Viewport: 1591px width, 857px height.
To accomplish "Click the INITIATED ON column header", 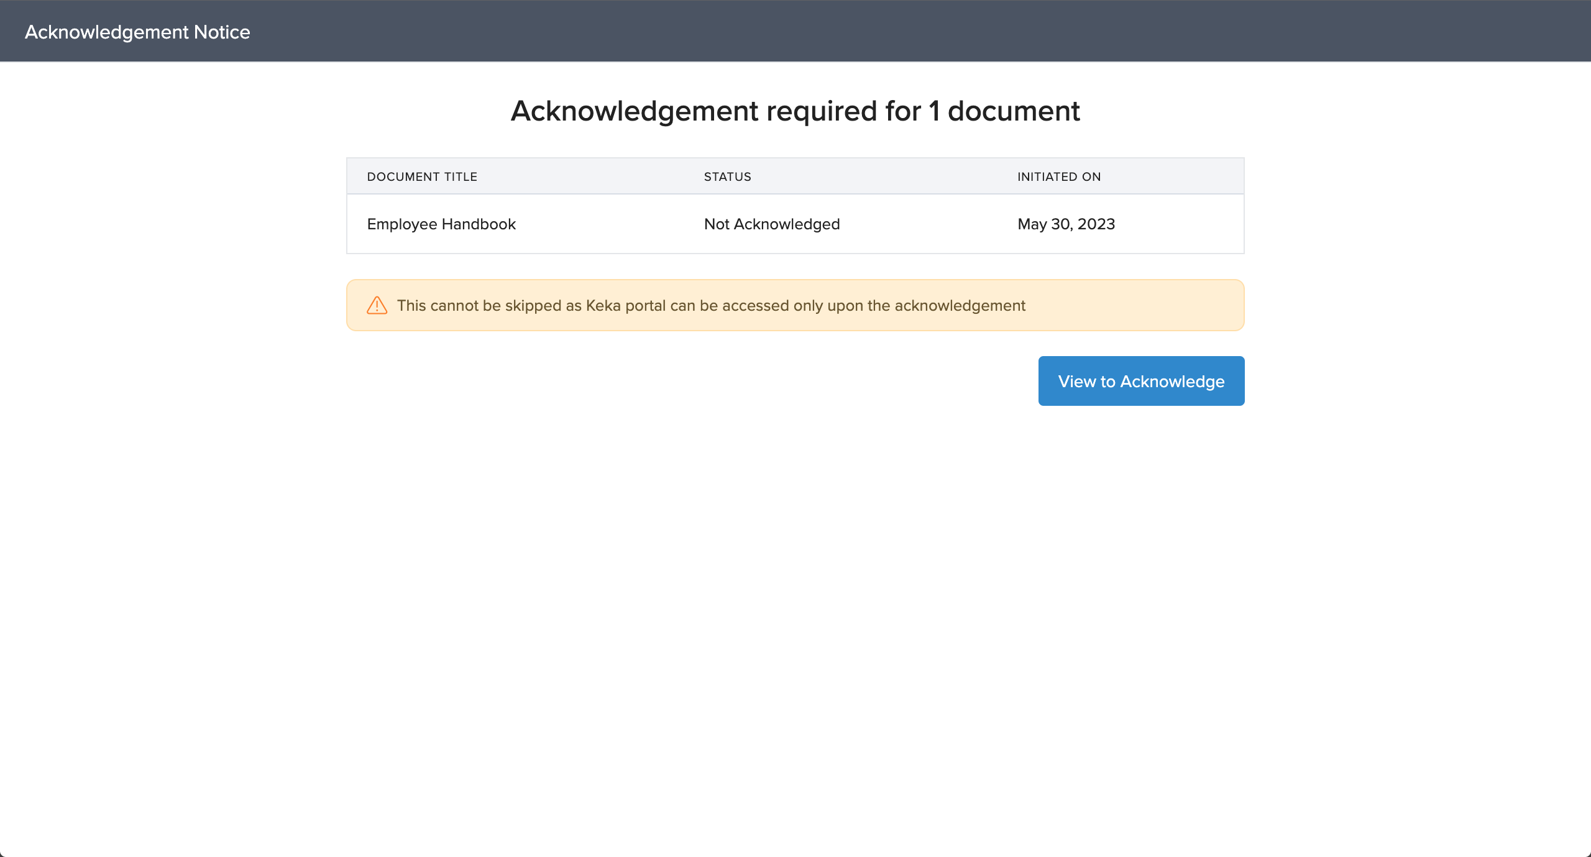I will [x=1058, y=176].
